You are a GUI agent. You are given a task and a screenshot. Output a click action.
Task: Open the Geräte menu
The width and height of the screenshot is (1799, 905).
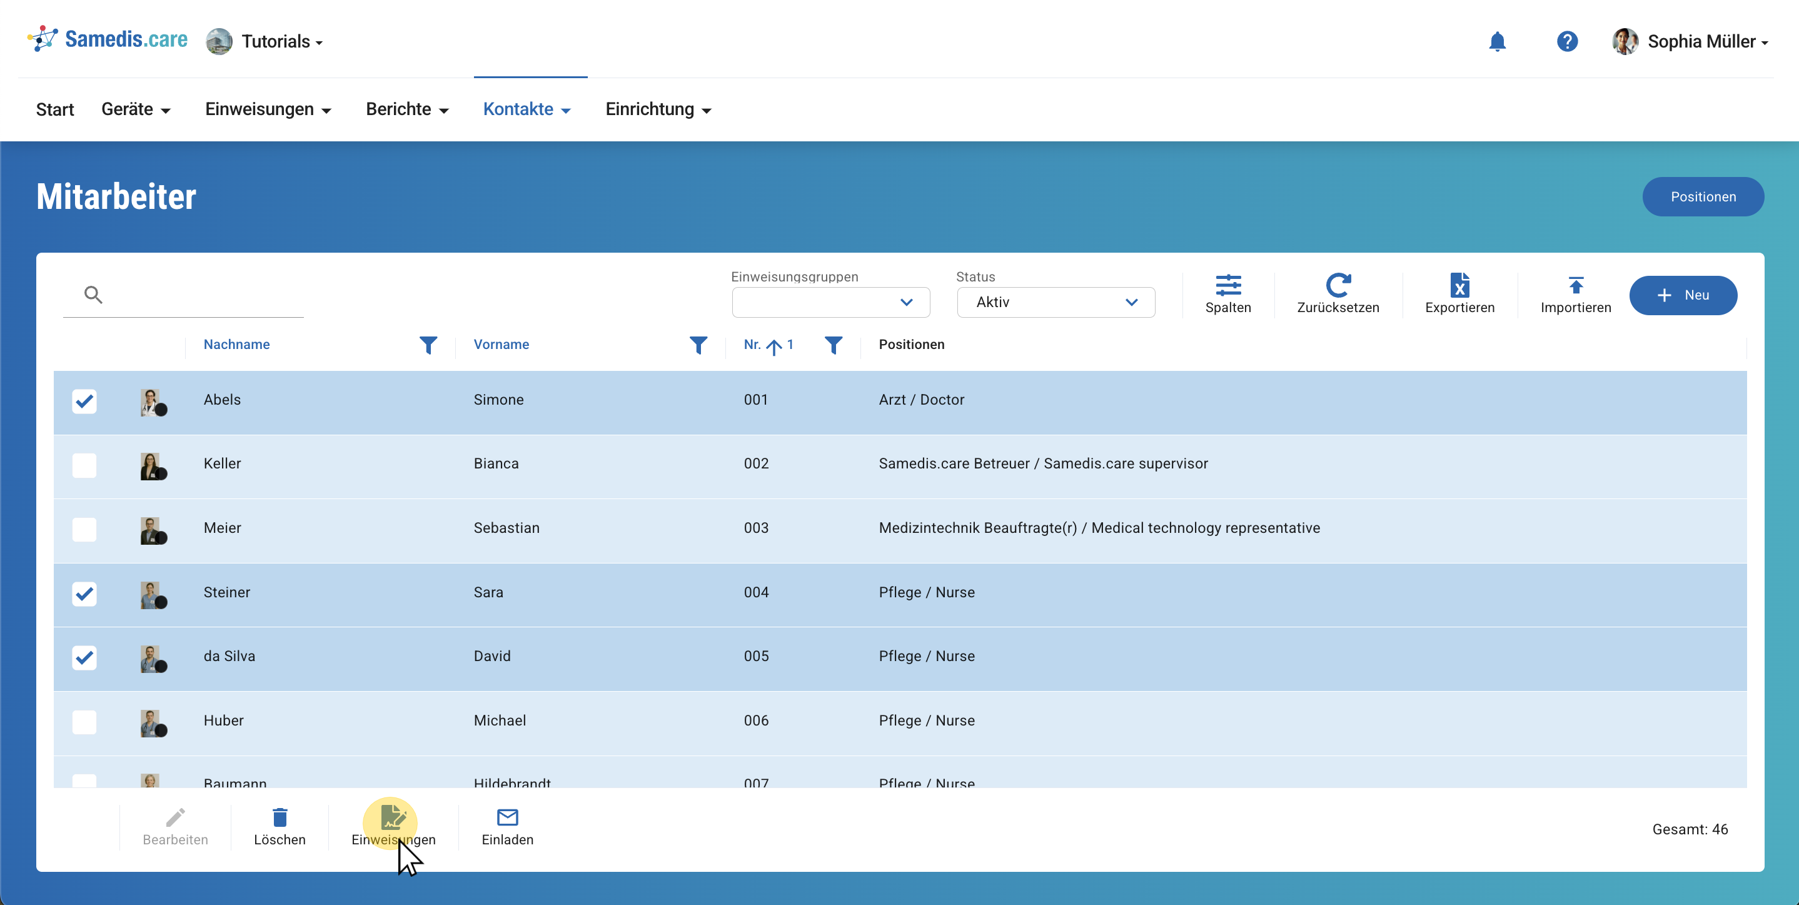pos(136,109)
